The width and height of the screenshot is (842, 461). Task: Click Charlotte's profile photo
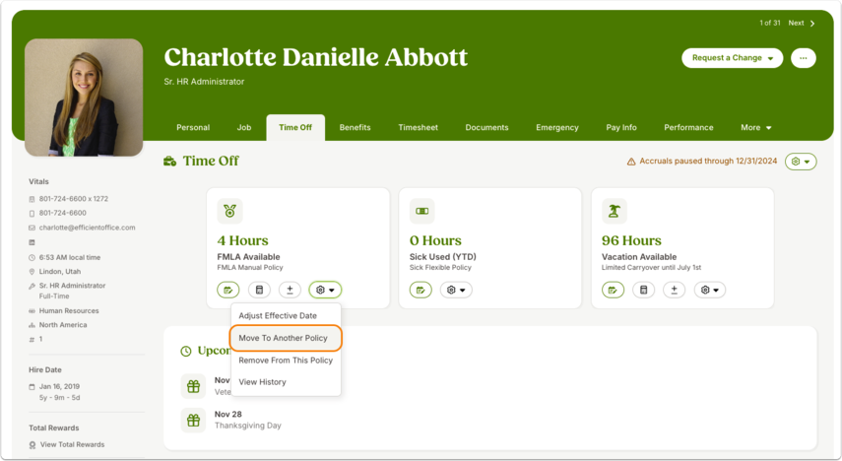[84, 98]
